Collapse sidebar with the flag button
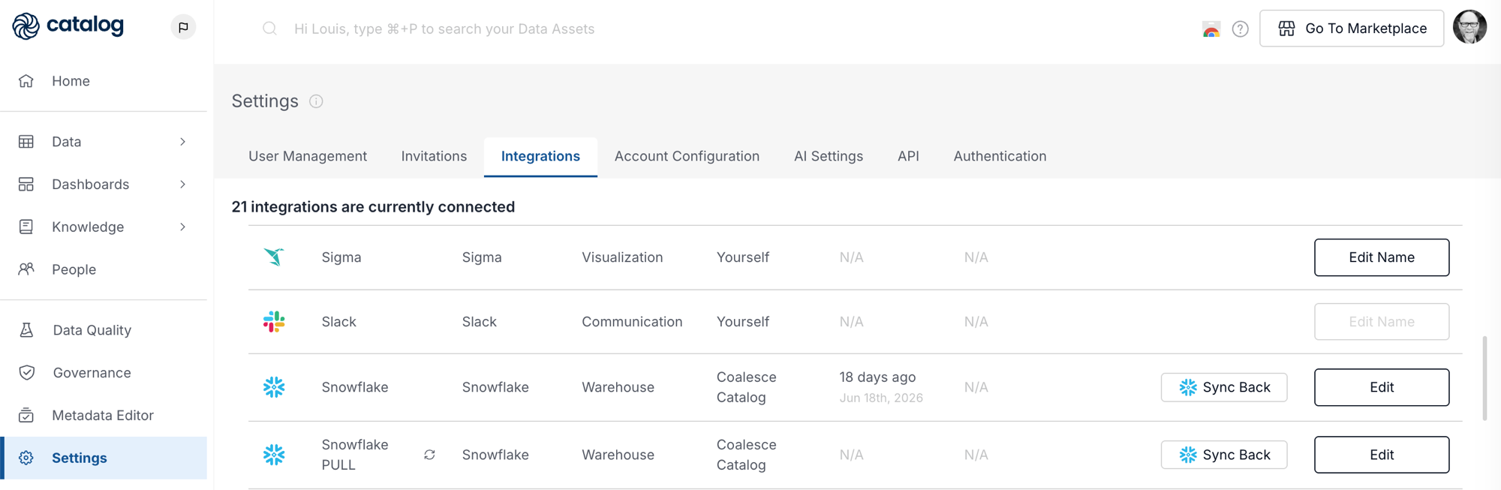 click(183, 27)
